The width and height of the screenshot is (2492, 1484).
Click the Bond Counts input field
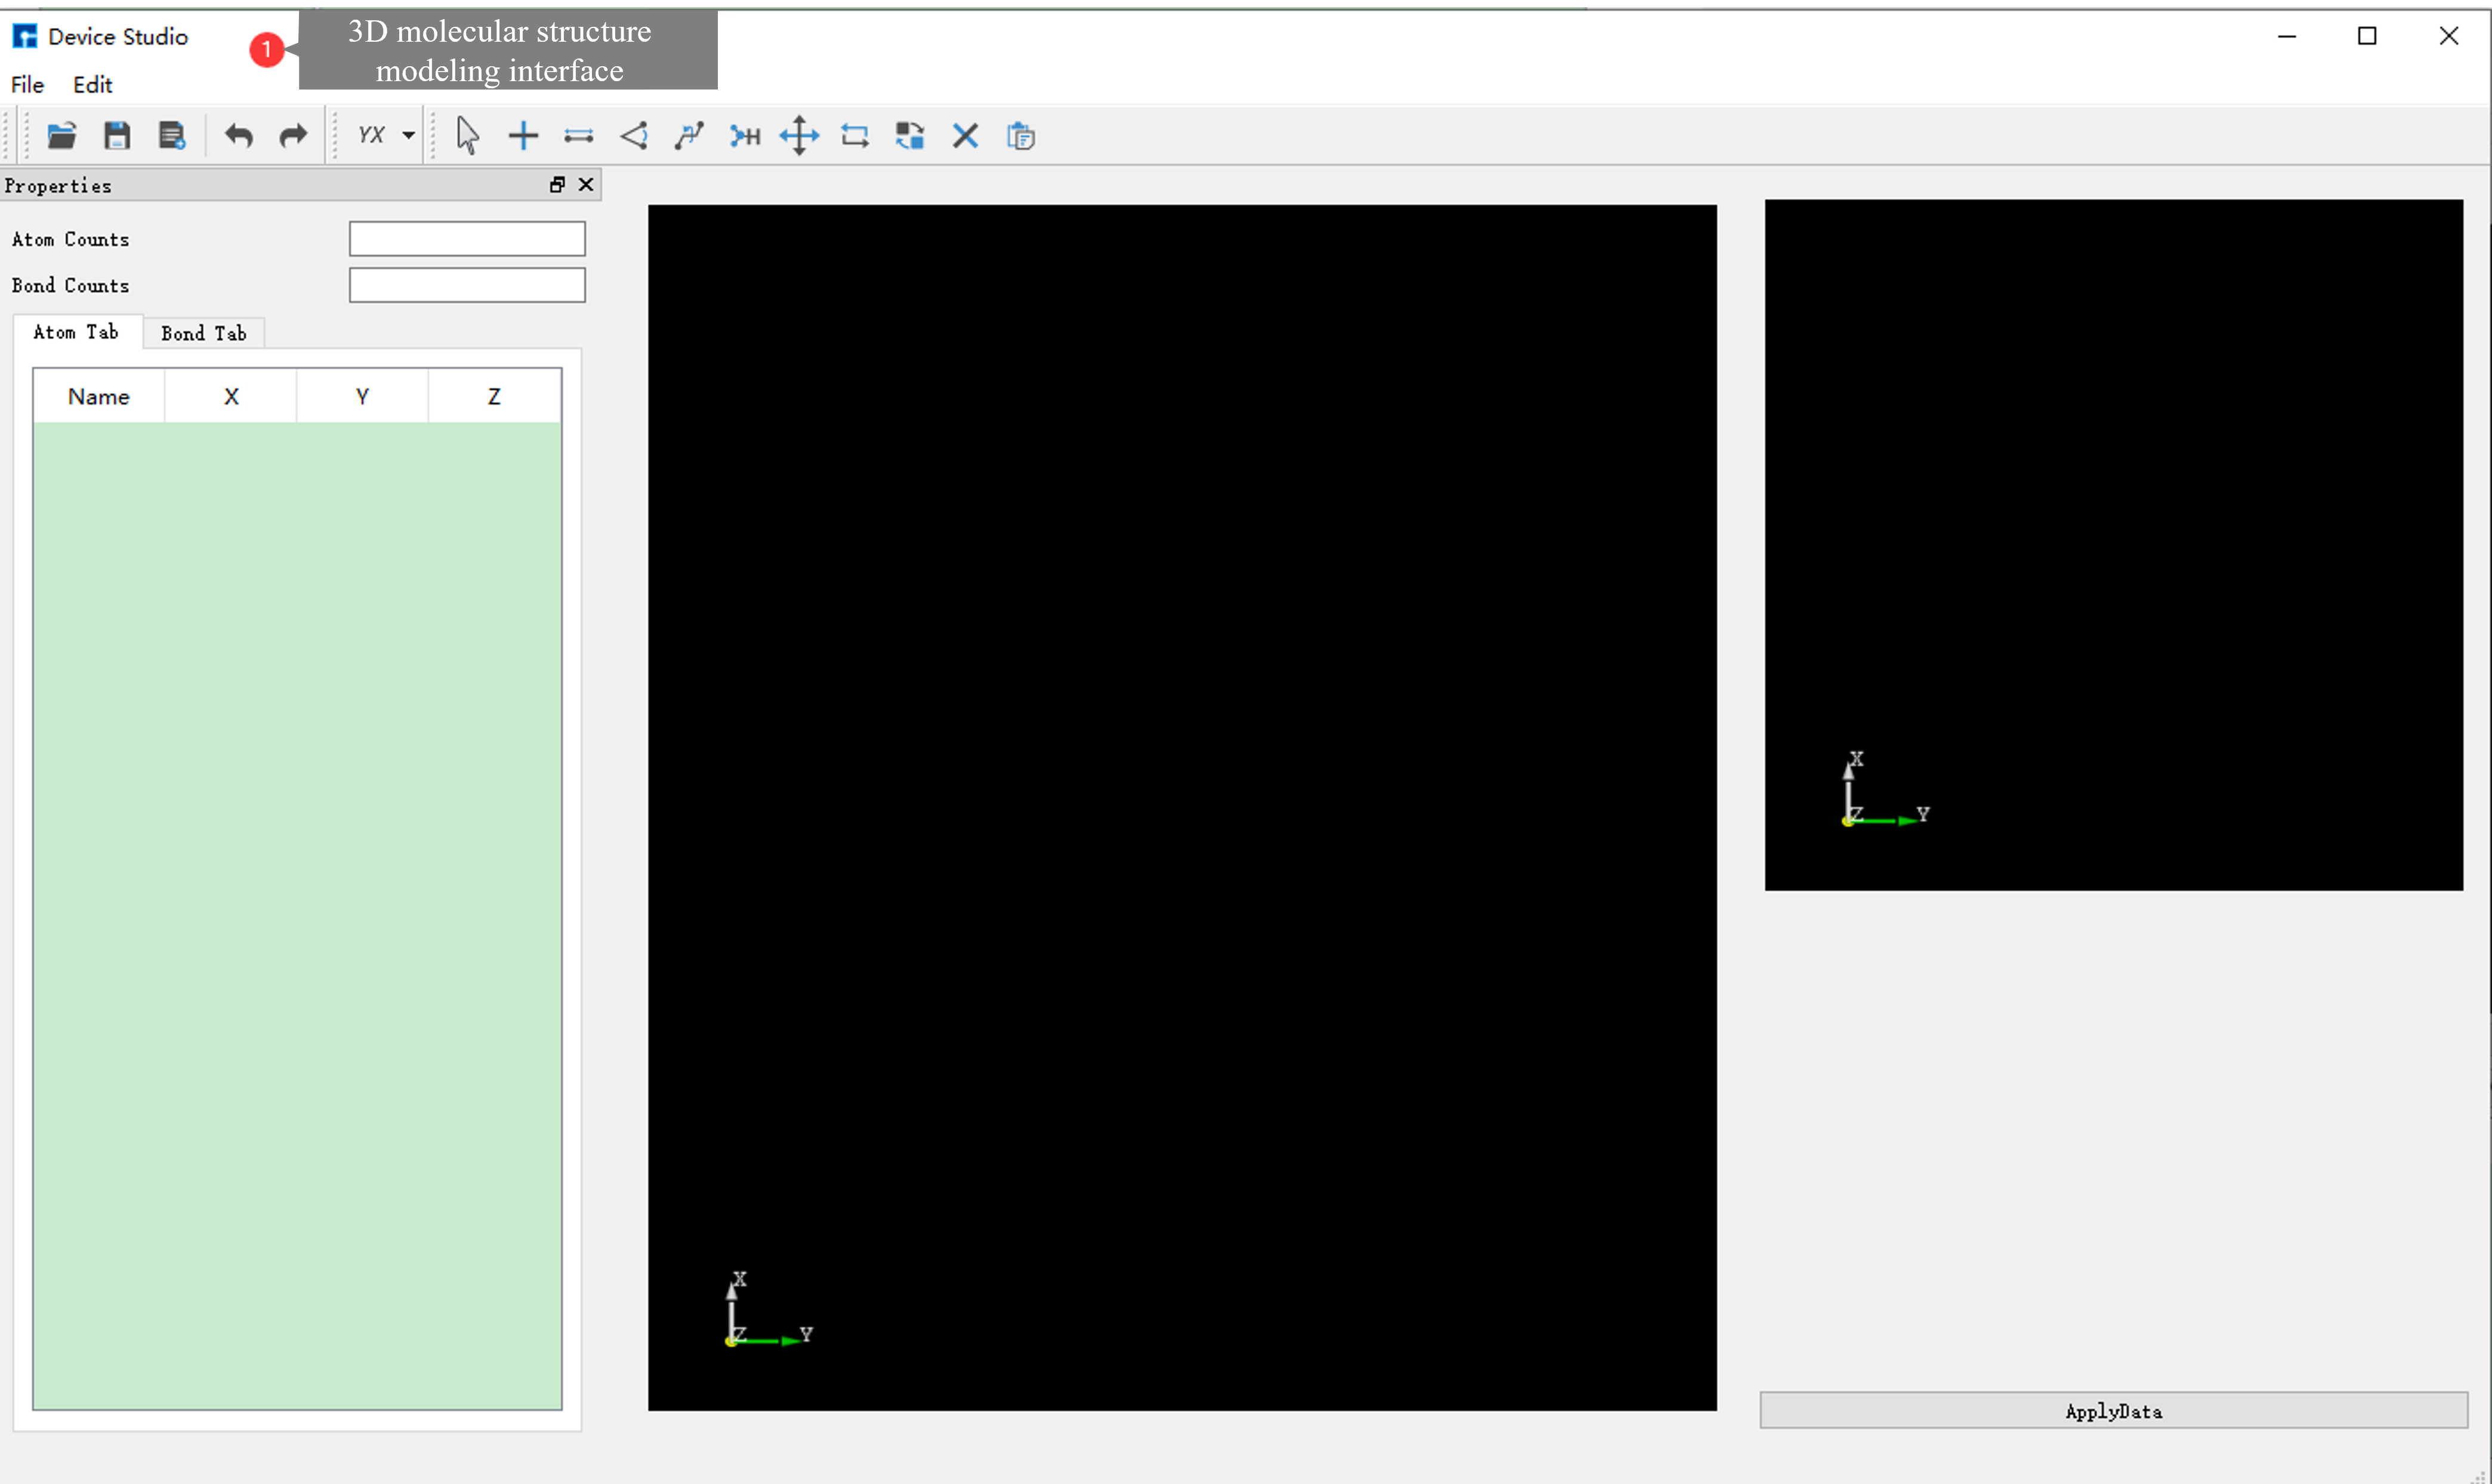pos(467,285)
